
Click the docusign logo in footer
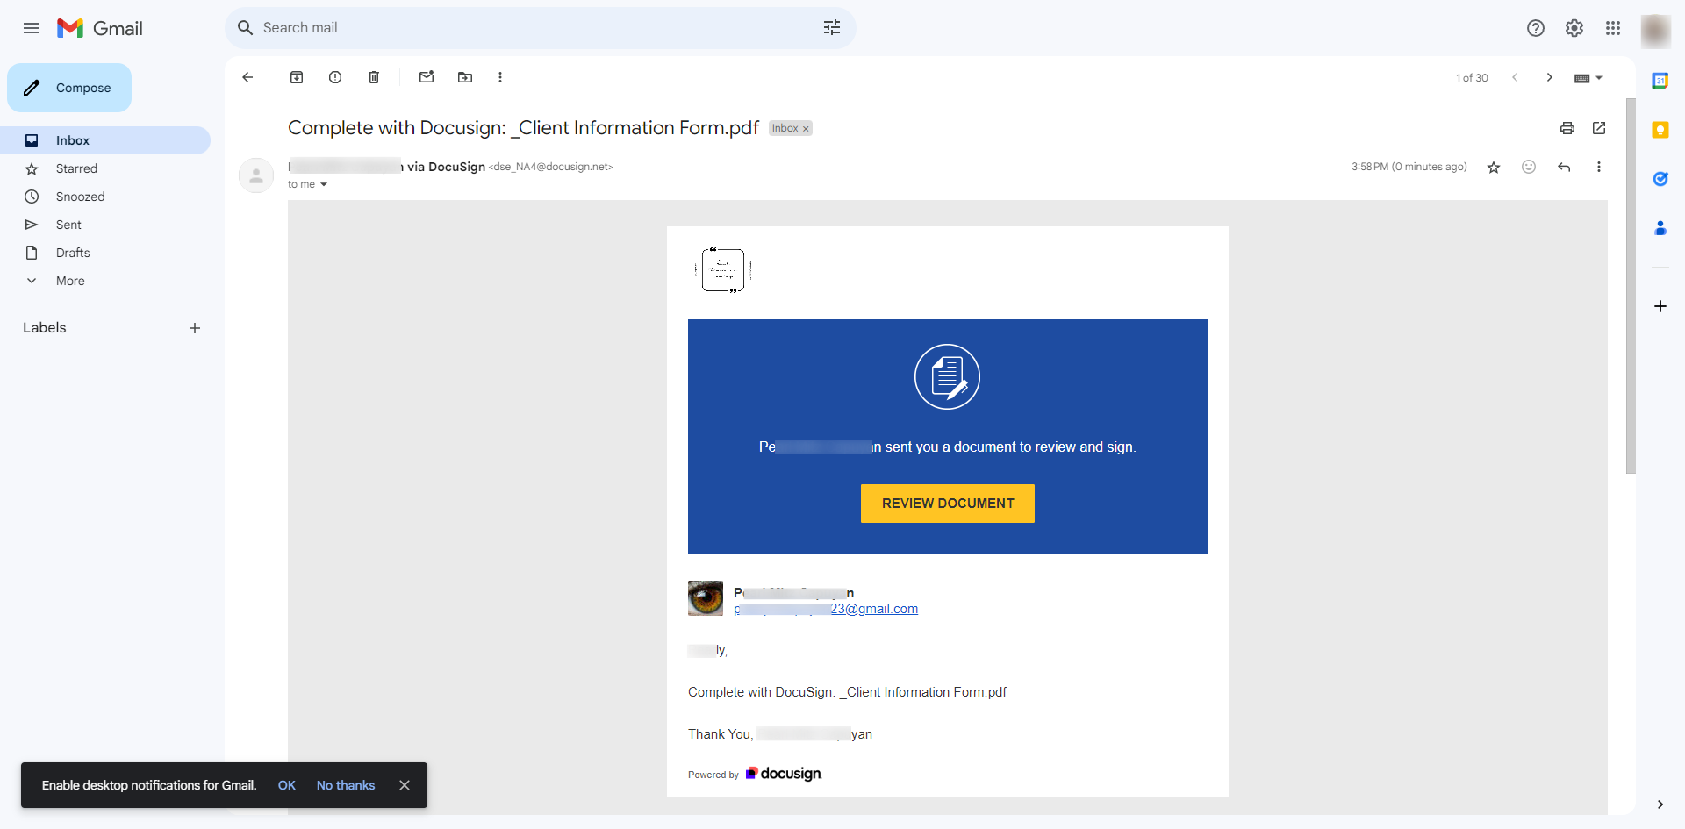784,774
